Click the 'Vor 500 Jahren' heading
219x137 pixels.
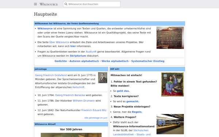[x=71, y=129]
